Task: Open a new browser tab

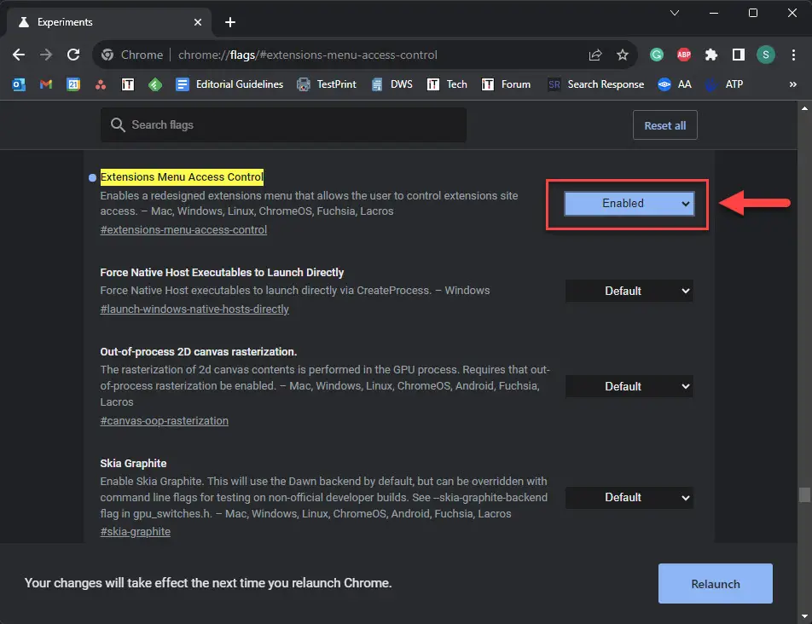Action: [230, 22]
